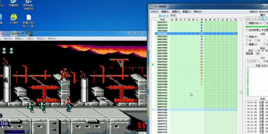268x134 pixels.
Task: Click the TAS editor title bar icon
Action: [151, 6]
